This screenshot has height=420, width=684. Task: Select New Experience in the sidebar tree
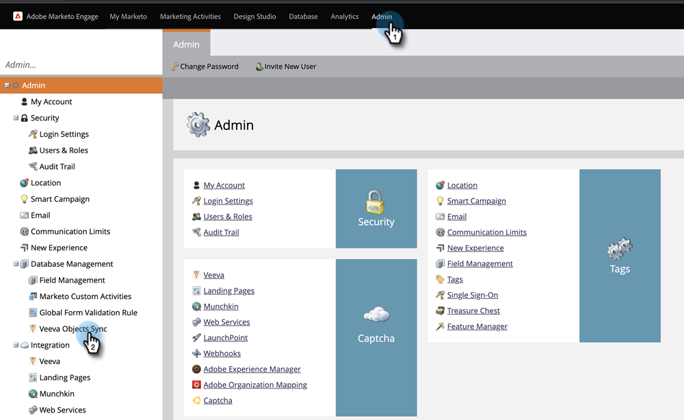(59, 248)
